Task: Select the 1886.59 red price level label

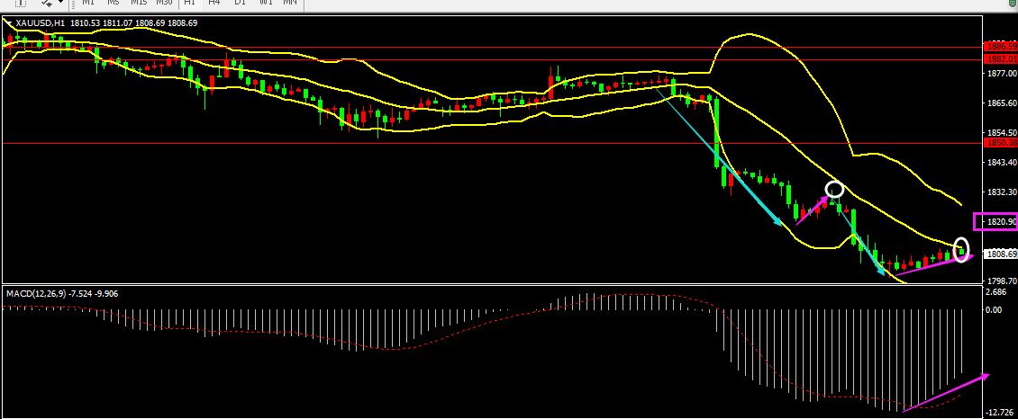Action: (1000, 47)
